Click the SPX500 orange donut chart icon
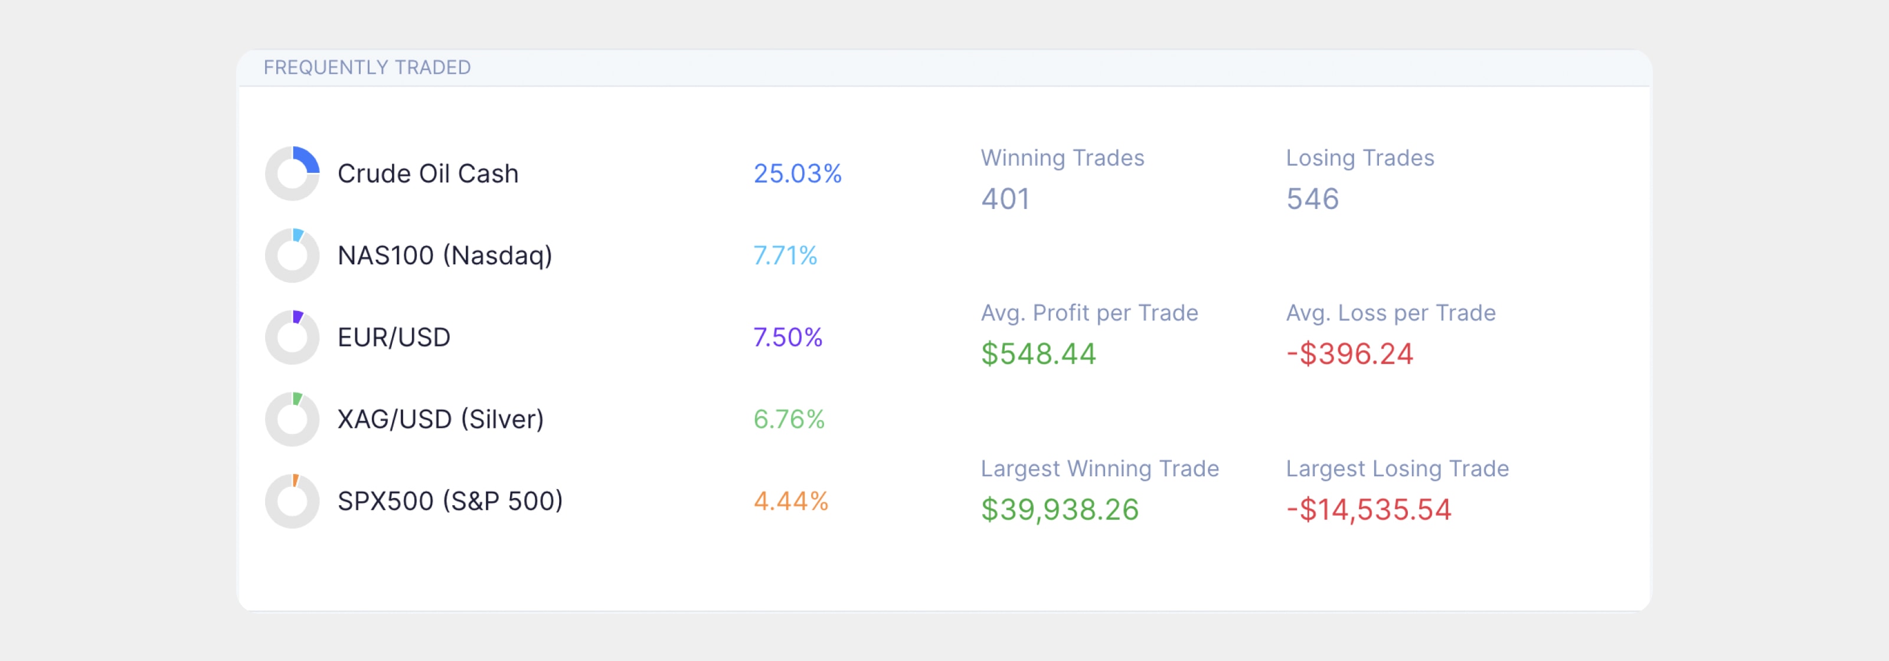 tap(292, 501)
